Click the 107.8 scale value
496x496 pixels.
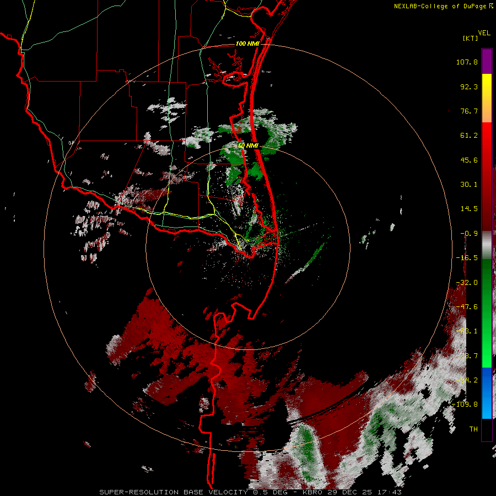pyautogui.click(x=467, y=62)
